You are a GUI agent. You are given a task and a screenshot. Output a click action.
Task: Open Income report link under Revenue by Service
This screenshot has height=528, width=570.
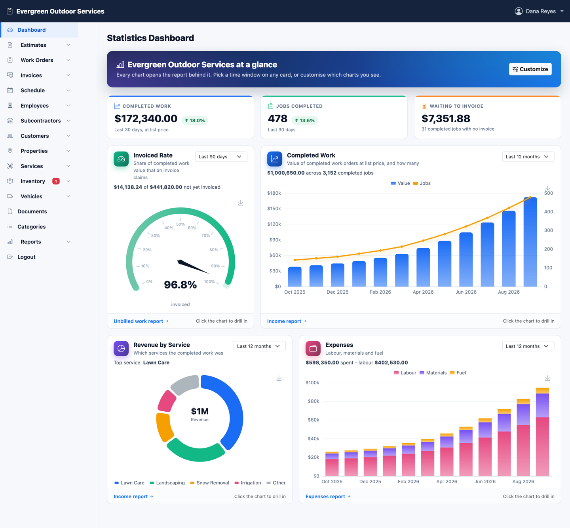(x=133, y=496)
